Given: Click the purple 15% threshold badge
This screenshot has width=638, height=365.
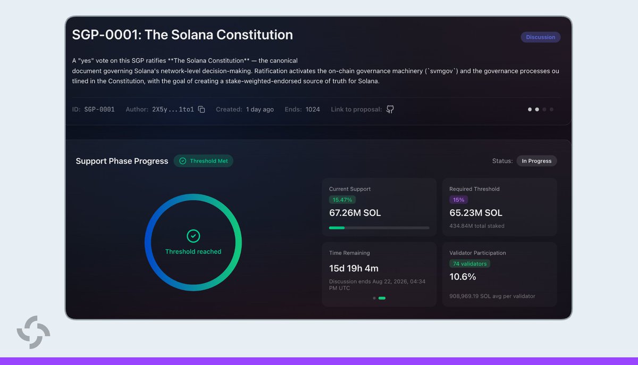Looking at the screenshot, I should click(x=458, y=200).
